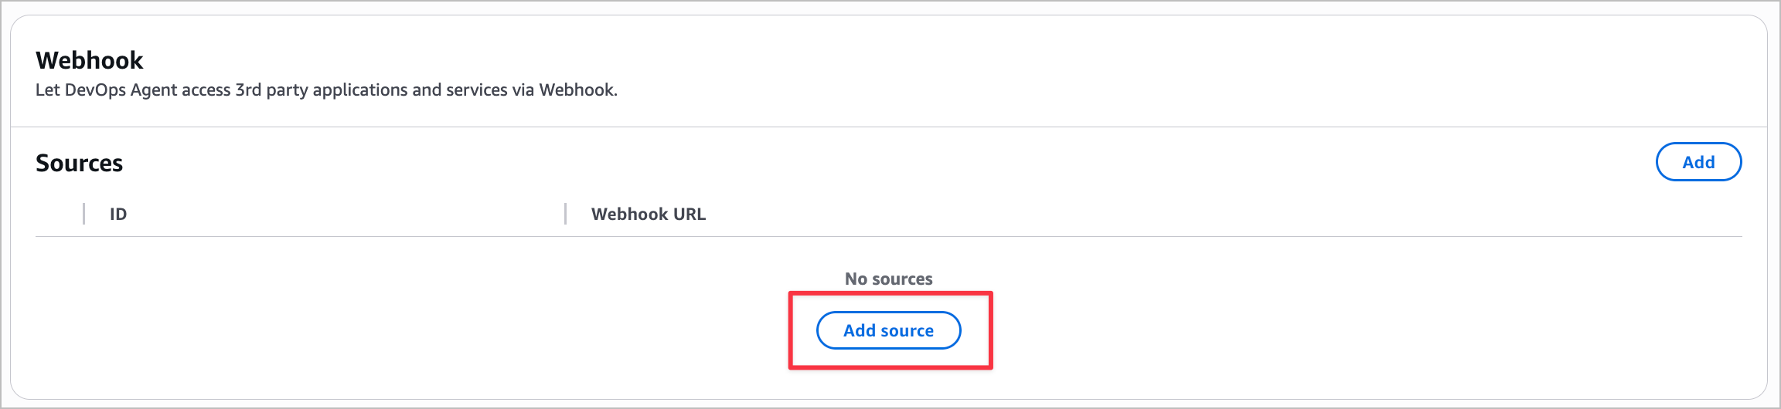Sort by the Webhook URL column header
The image size is (1781, 409).
tap(648, 215)
